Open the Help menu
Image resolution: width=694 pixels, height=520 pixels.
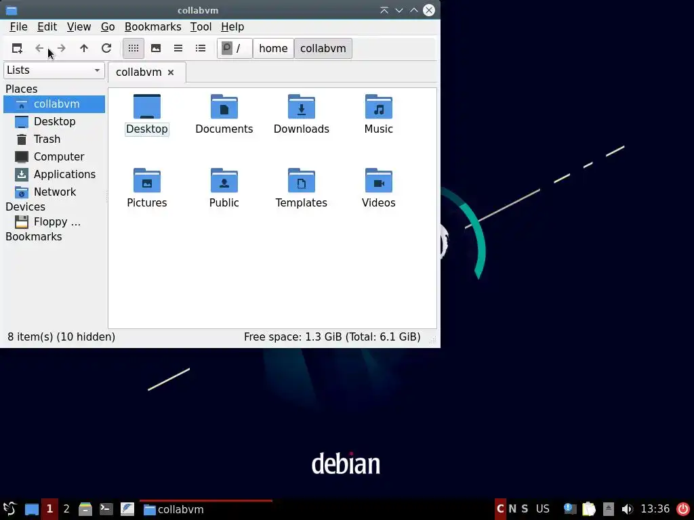point(232,27)
